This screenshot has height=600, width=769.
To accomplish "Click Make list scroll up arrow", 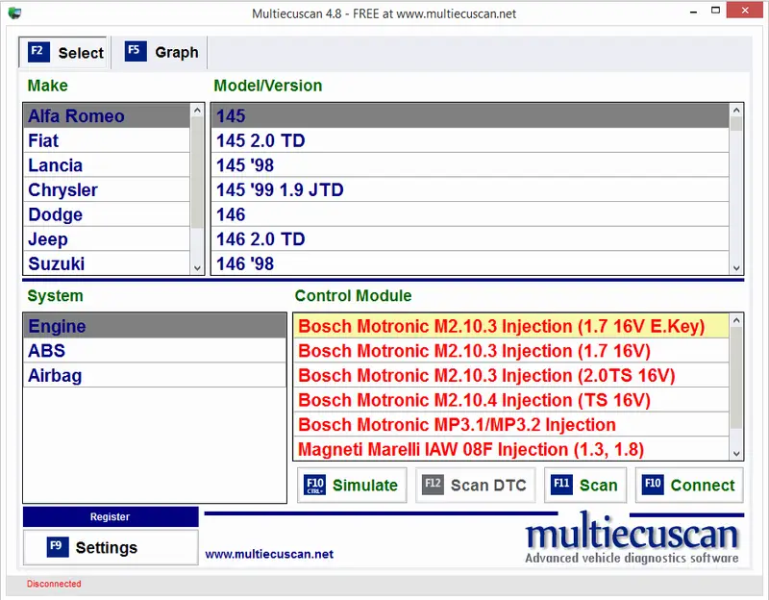I will (197, 111).
